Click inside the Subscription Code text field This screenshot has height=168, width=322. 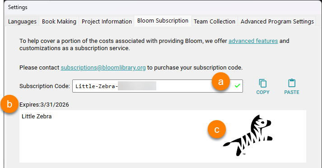click(158, 86)
